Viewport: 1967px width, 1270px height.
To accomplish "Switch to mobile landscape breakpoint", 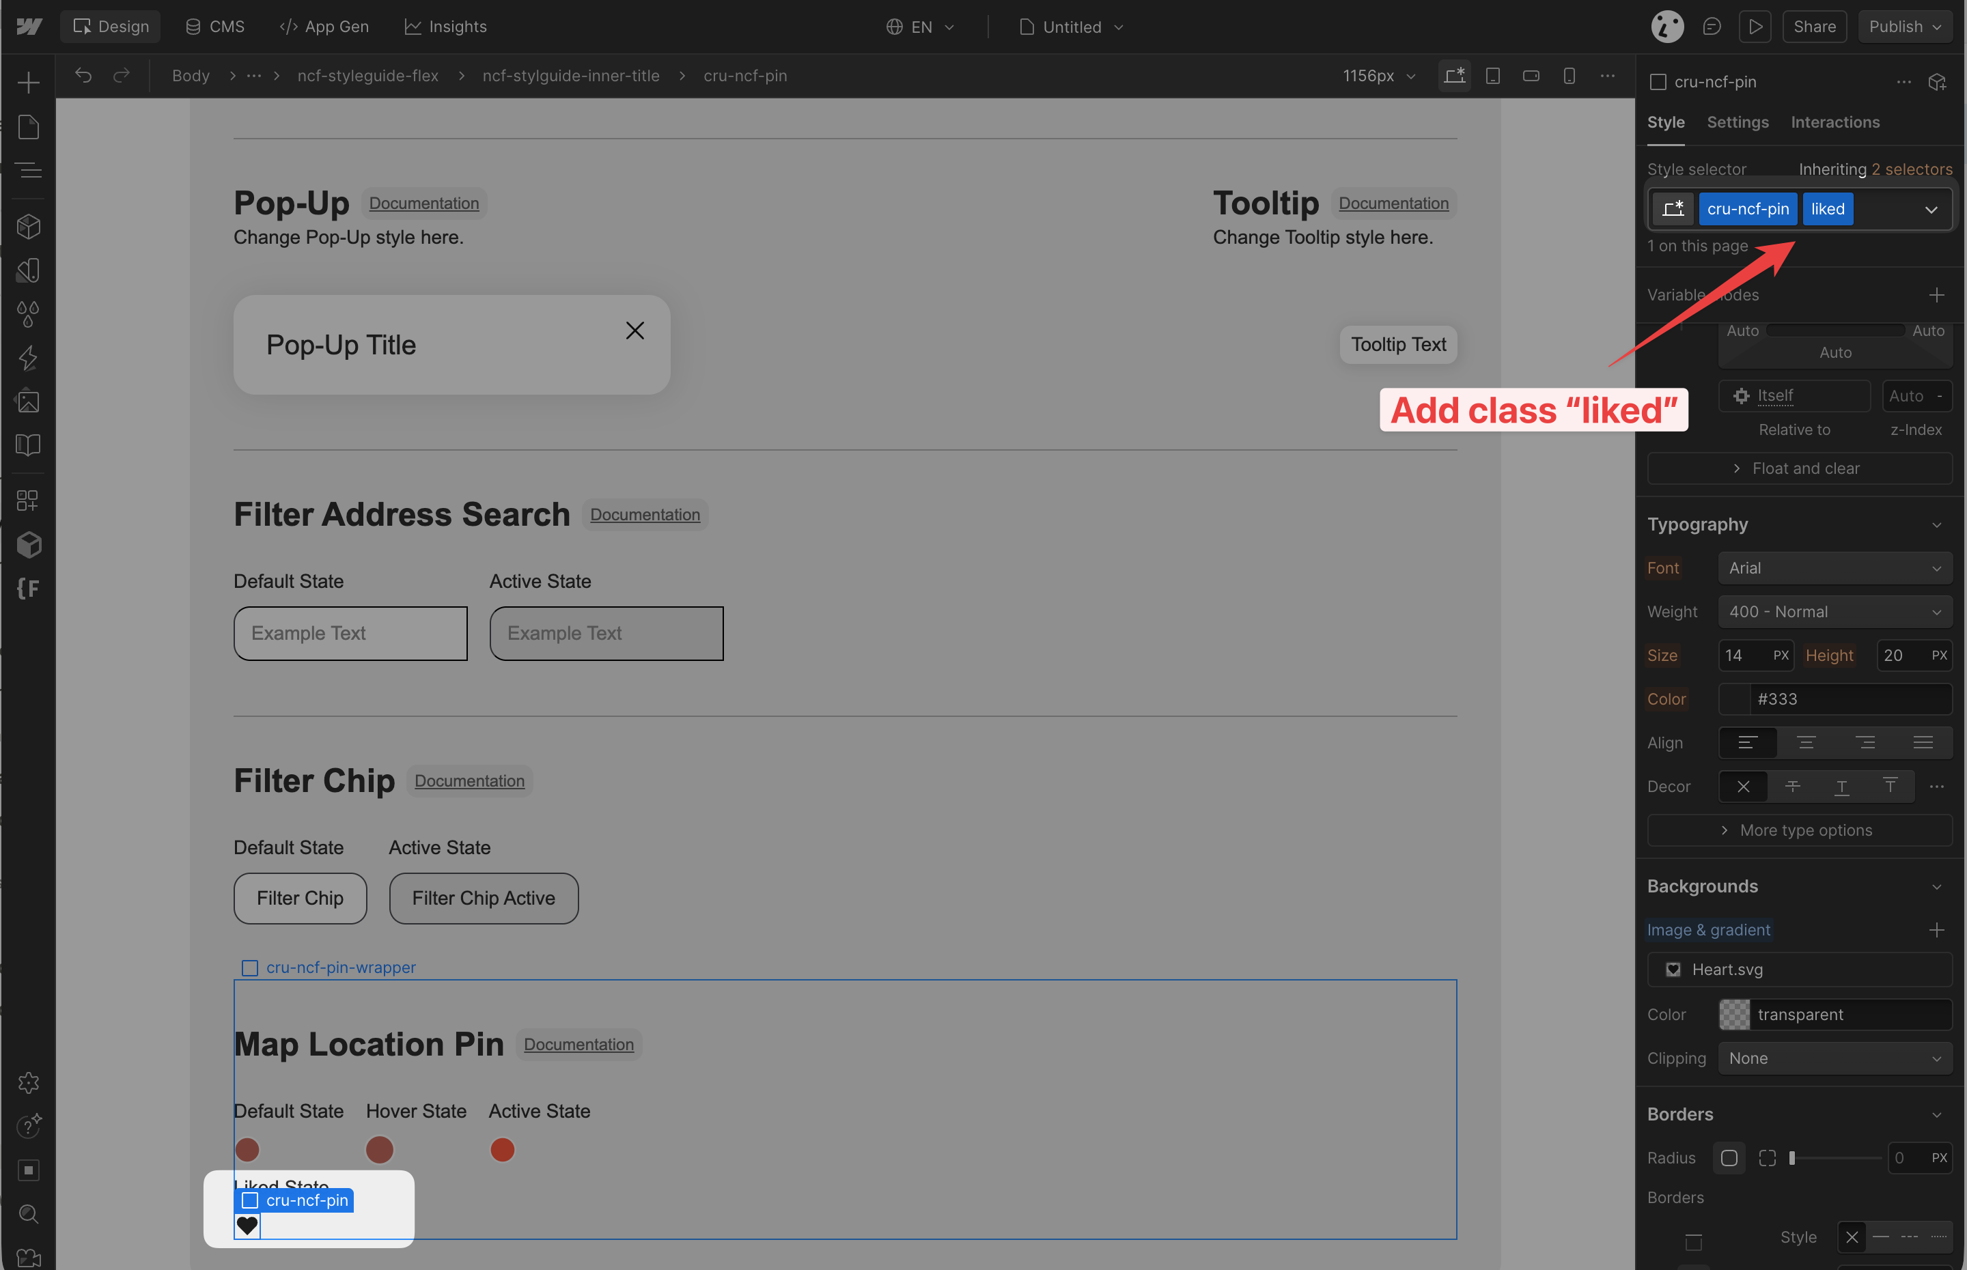I will 1531,75.
